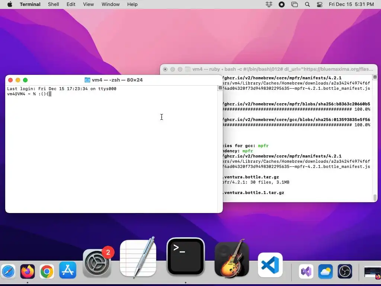This screenshot has width=381, height=286.
Task: Launch Firefox from the Dock
Action: [x=28, y=271]
